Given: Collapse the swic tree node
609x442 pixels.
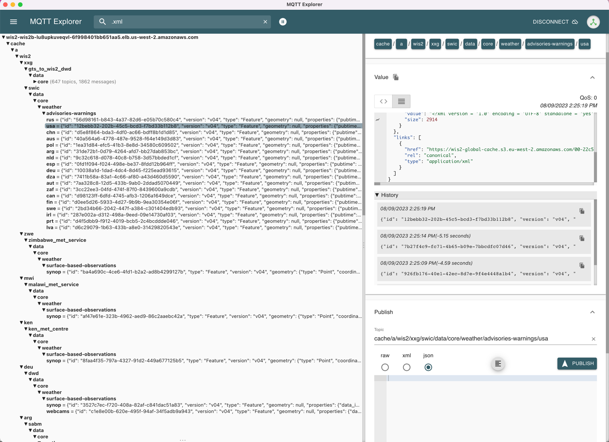Looking at the screenshot, I should pyautogui.click(x=26, y=88).
